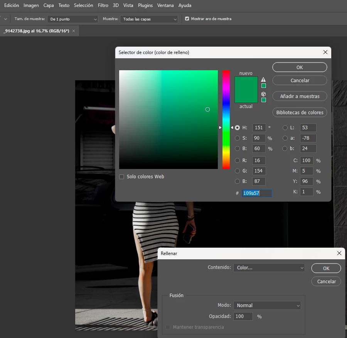Click the gamut-corrected color swatch below the warning
347x338 pixels.
264,86
